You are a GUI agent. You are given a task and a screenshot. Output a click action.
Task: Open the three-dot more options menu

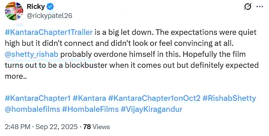click(259, 7)
